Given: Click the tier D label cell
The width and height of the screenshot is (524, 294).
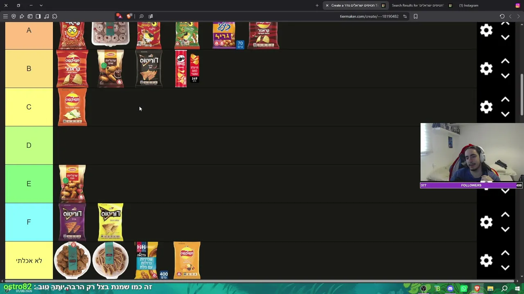Looking at the screenshot, I should pyautogui.click(x=29, y=145).
